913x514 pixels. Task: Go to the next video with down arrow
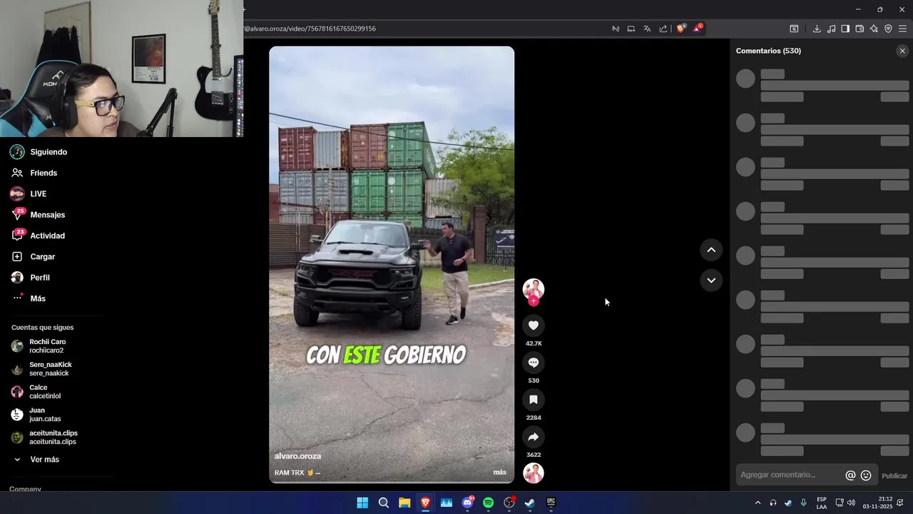[x=711, y=280]
